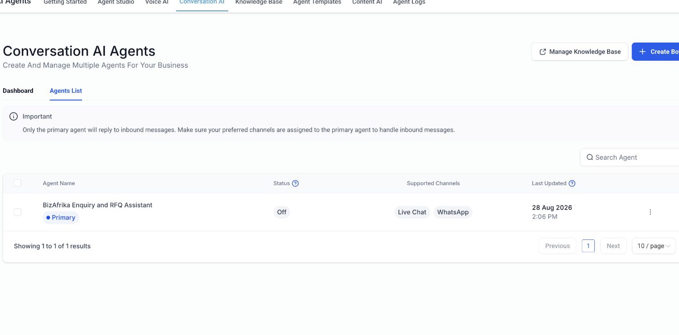Click the Supported Channels column header

click(x=433, y=183)
